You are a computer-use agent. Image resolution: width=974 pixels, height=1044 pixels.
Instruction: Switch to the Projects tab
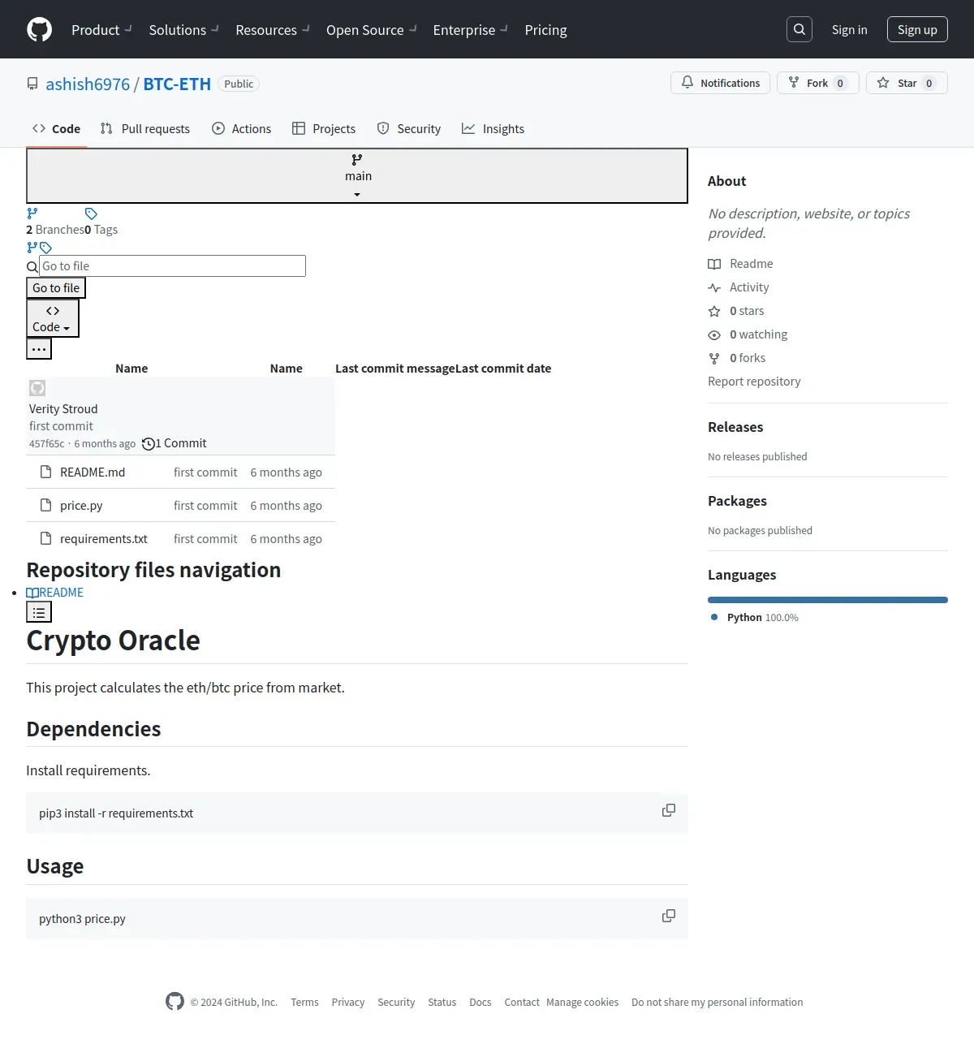[324, 128]
